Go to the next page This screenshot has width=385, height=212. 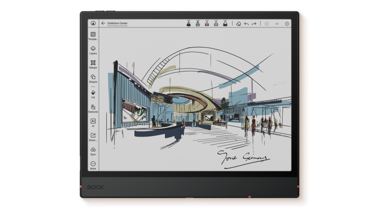[x=287, y=23]
